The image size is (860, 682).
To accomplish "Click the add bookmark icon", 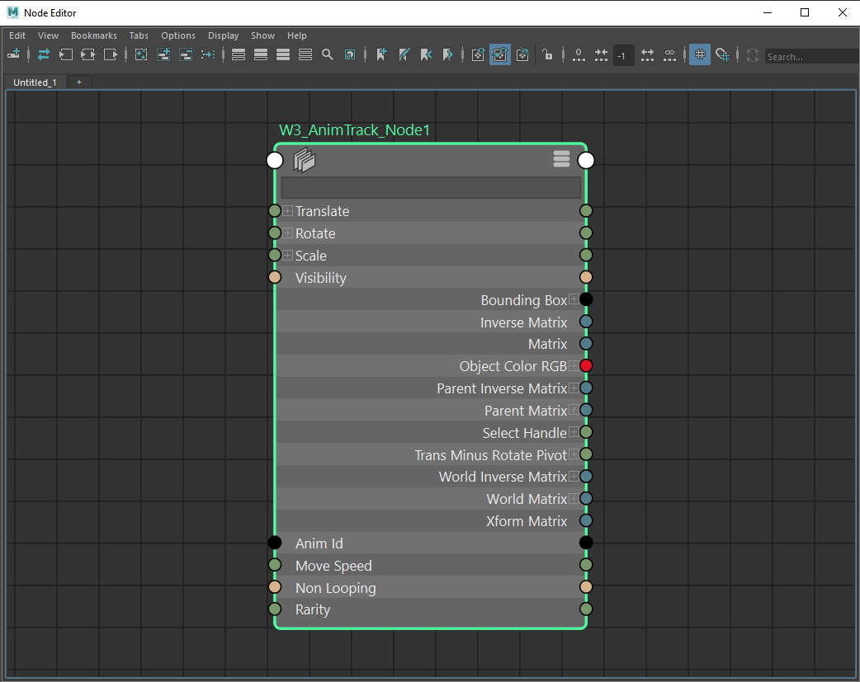I will coord(381,55).
